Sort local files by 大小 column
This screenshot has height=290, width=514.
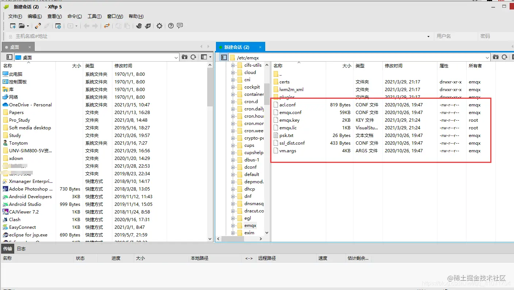pos(69,66)
